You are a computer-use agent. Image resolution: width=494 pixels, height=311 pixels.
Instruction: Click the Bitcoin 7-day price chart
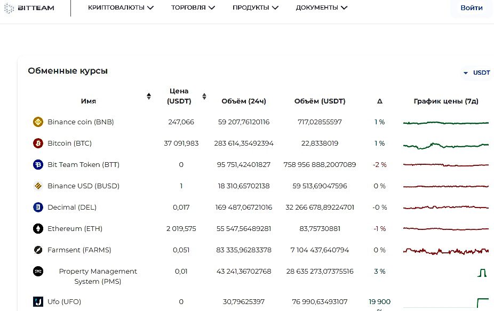click(x=446, y=146)
